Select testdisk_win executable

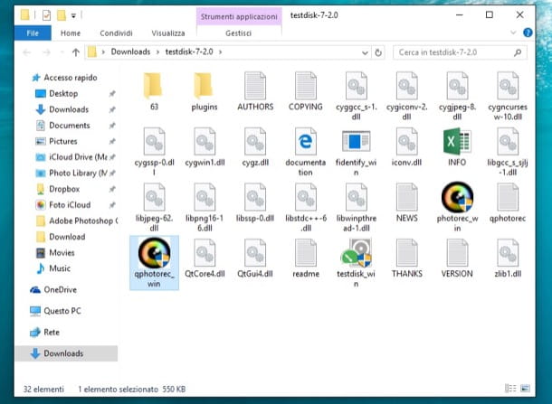pos(356,263)
